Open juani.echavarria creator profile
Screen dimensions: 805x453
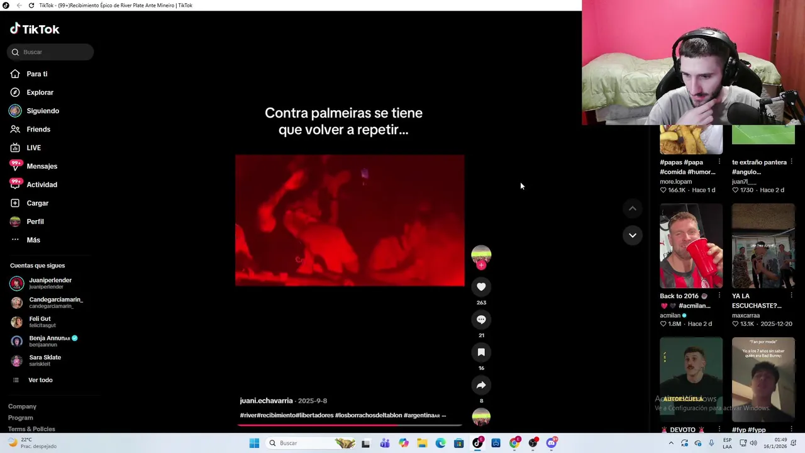(x=266, y=401)
